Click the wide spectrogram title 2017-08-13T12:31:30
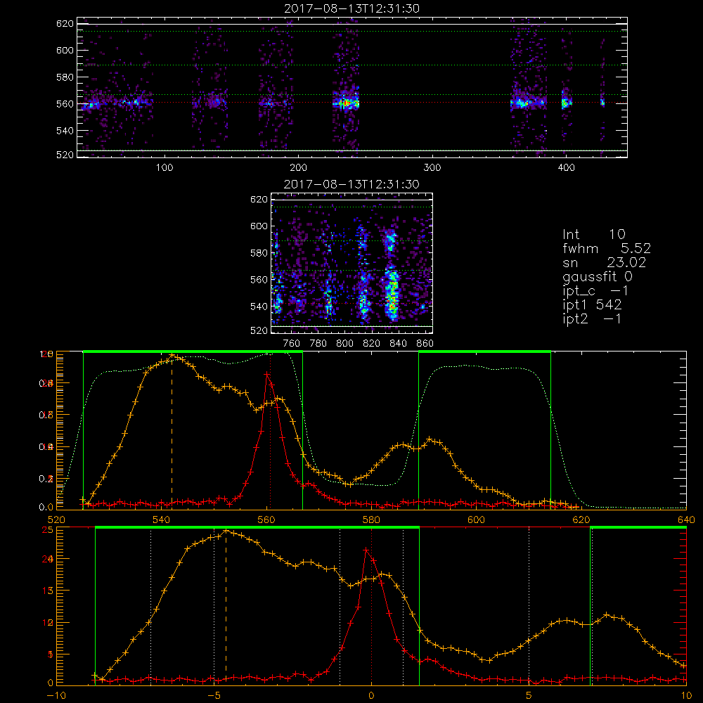Viewport: 703px width, 703px height. (x=351, y=8)
